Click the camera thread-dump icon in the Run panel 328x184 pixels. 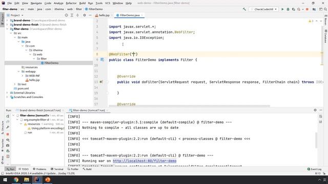pyautogui.click(x=8, y=145)
